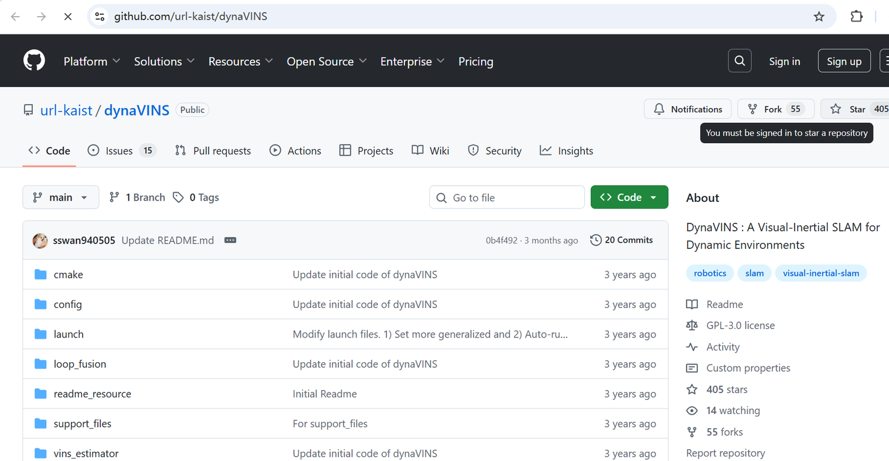Open Activity link in About
This screenshot has width=889, height=461.
(x=713, y=347)
